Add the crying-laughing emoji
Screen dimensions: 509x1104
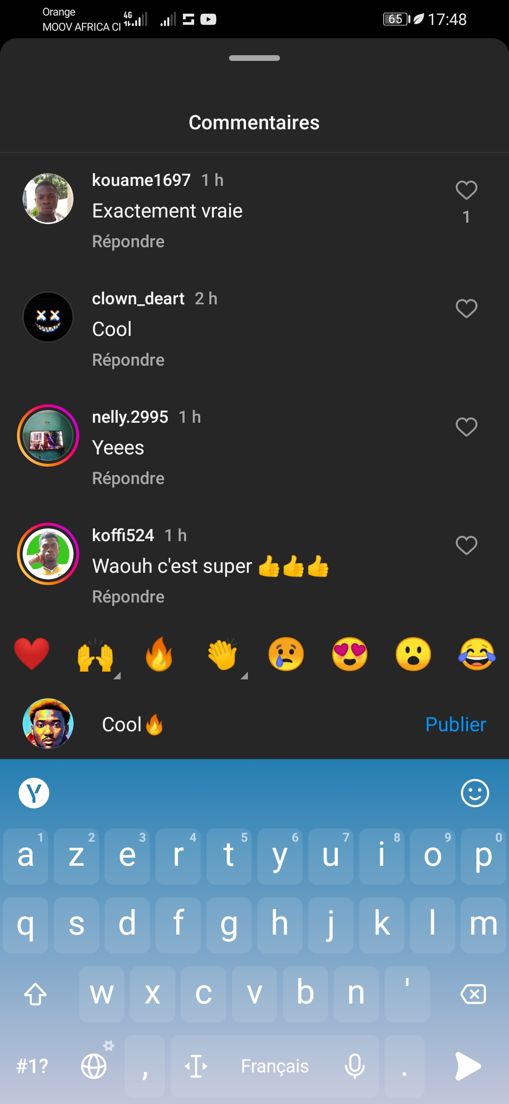[477, 654]
